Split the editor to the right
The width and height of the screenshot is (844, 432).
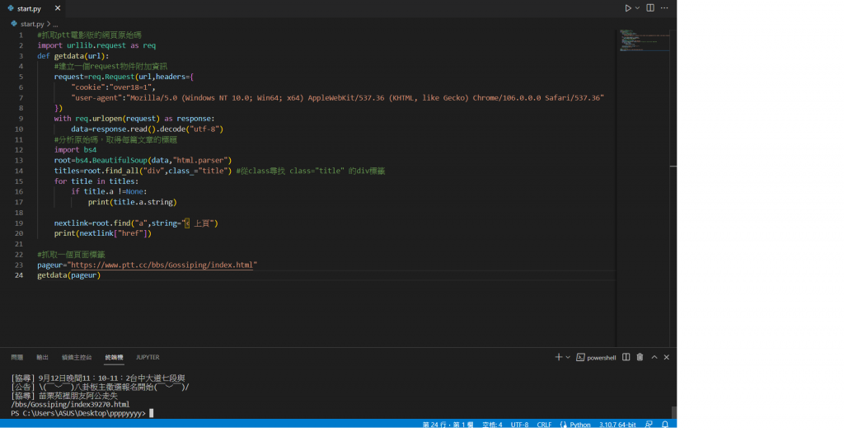[650, 8]
